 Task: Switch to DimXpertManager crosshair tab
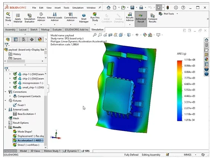tap(32, 39)
